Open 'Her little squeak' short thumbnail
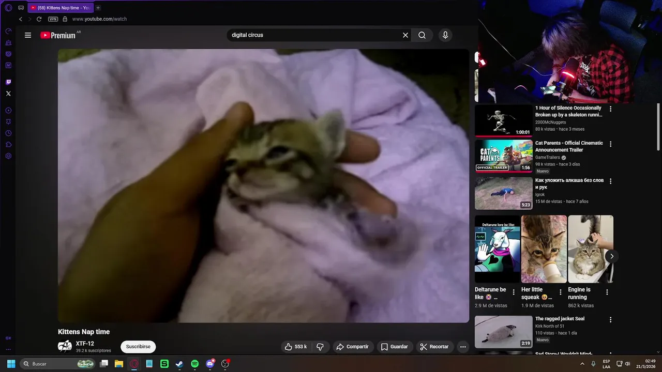The height and width of the screenshot is (372, 662). 544,249
